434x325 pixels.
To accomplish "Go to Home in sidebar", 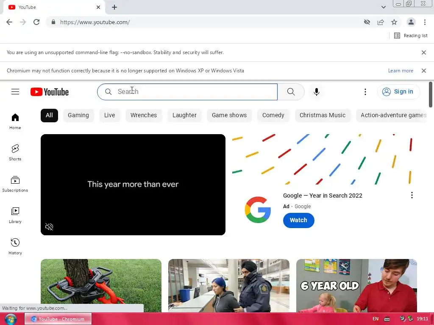I will [15, 121].
